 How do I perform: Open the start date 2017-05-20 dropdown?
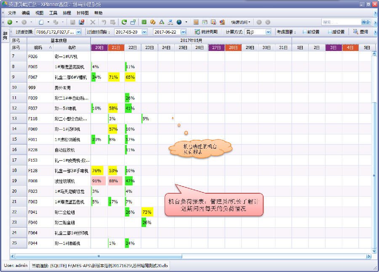click(x=144, y=32)
